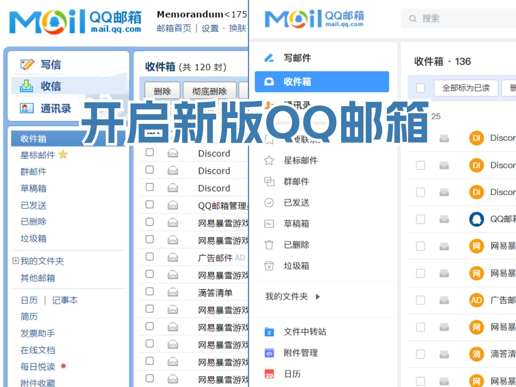This screenshot has width=516, height=387.
Task: Click the envelope icon on old 滴答清单 row
Action: 173,292
